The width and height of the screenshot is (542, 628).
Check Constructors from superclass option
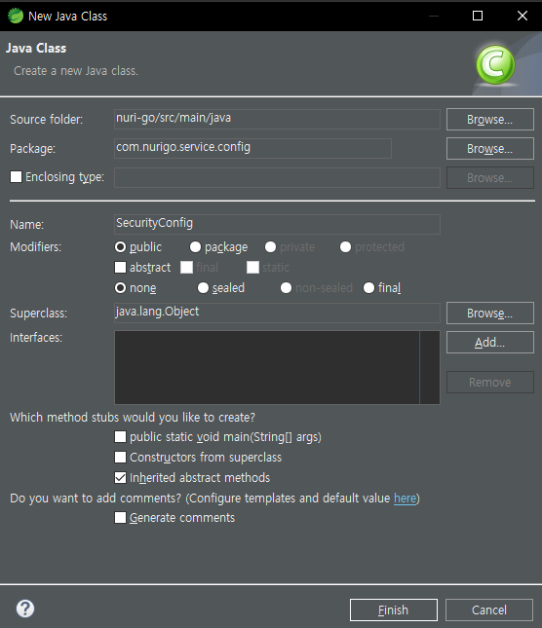[120, 457]
